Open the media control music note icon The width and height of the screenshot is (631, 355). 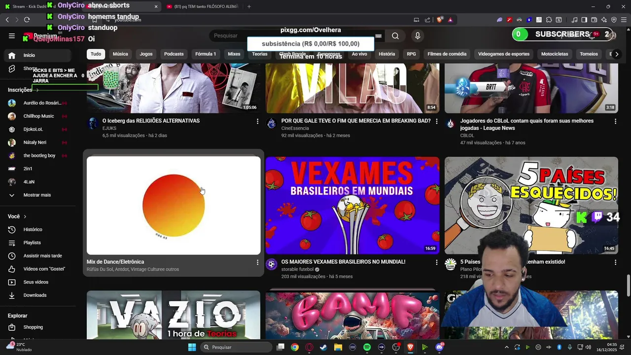pyautogui.click(x=574, y=20)
